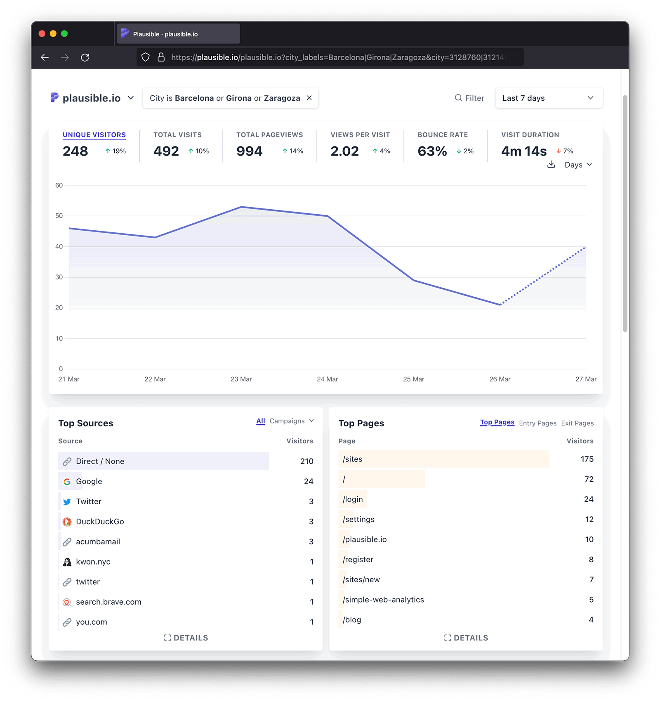This screenshot has width=660, height=702.
Task: Click the page vertical scrollbar
Action: tap(625, 214)
